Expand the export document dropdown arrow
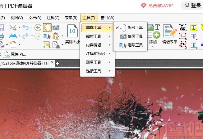Image resolution: width=203 pixels, height=139 pixels. [x=7, y=44]
